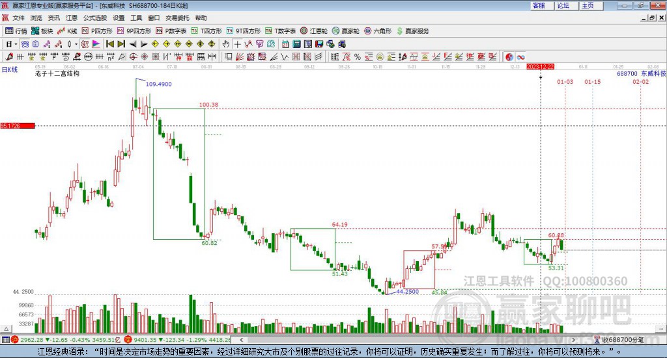Click the 109.4900 high price label
Screen dimensions: 667x358
coord(159,84)
